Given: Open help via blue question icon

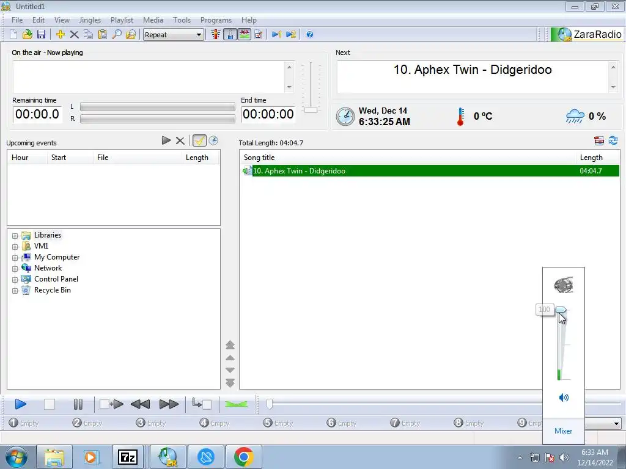Looking at the screenshot, I should point(310,35).
